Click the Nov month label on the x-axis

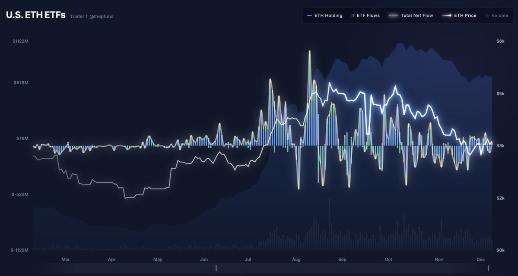tap(439, 260)
